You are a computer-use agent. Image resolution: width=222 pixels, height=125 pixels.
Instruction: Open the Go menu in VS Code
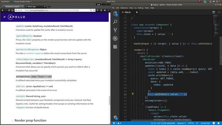(x=136, y=8)
